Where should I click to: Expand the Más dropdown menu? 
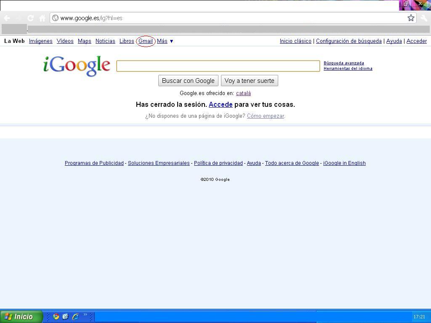click(x=165, y=41)
